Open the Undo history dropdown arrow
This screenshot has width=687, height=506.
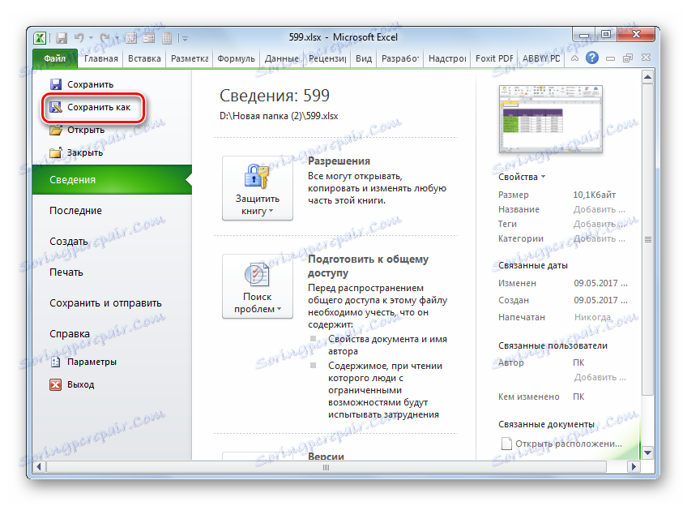point(91,39)
